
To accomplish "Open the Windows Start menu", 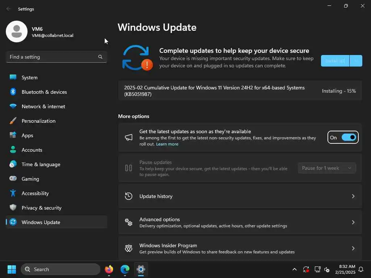I will tap(12, 269).
